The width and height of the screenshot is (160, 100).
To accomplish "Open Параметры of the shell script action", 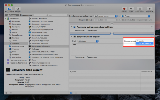I will 92,57.
